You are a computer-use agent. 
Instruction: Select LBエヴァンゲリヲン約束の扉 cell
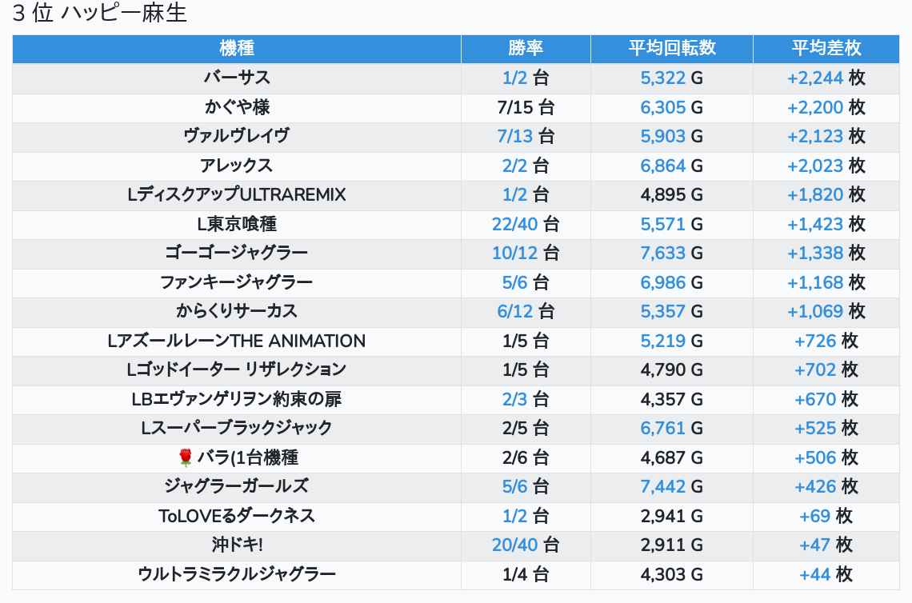point(237,400)
